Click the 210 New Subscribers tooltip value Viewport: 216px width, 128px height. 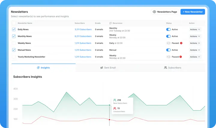[119, 100]
